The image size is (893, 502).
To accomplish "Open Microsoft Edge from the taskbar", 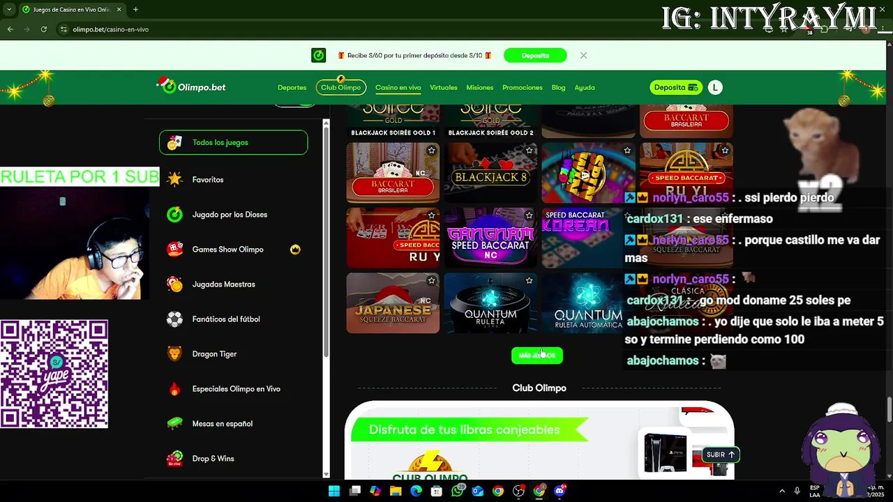I will 417,491.
